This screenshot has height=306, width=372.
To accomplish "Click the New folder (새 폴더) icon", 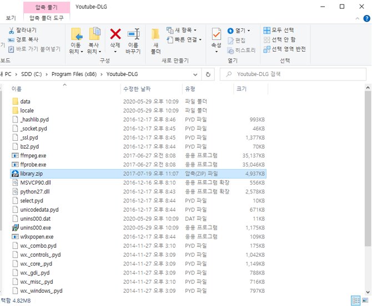I will 155,34.
